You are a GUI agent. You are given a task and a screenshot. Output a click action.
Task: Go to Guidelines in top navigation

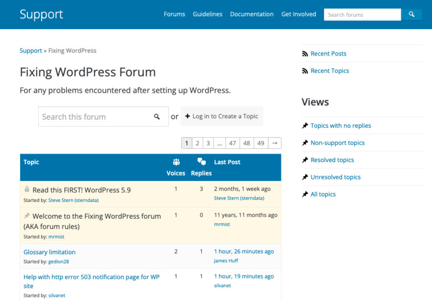click(x=208, y=14)
